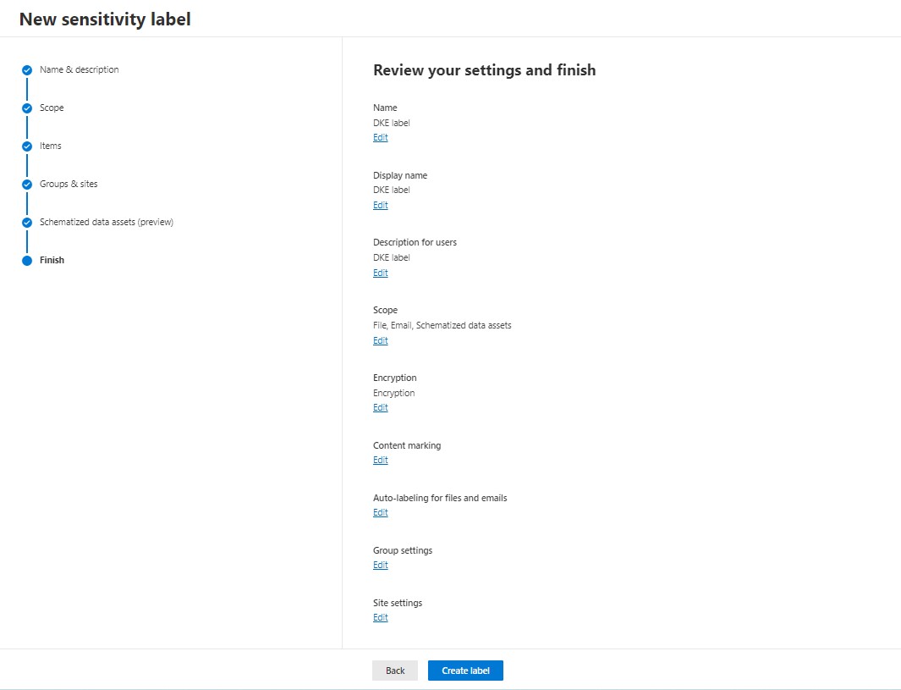Edit the Display name setting
Image resolution: width=901 pixels, height=690 pixels.
[x=381, y=205]
